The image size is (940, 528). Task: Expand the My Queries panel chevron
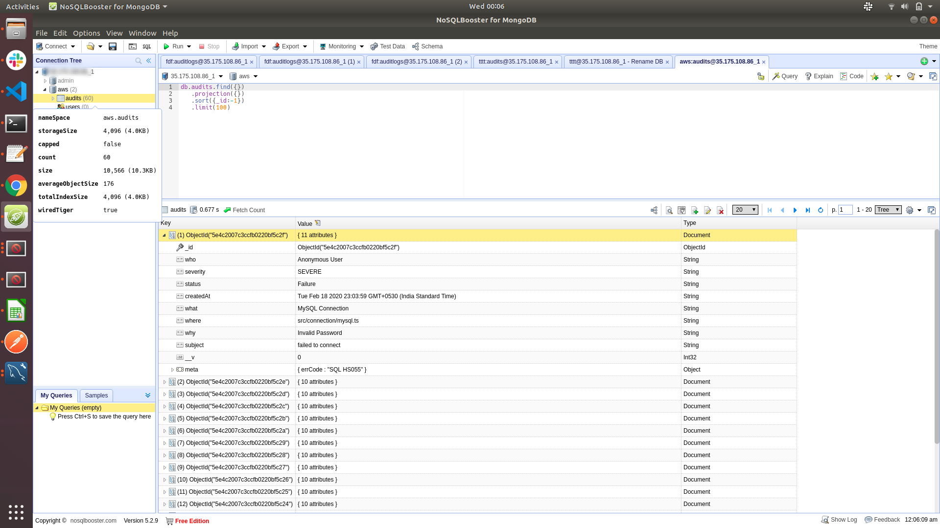pyautogui.click(x=148, y=395)
